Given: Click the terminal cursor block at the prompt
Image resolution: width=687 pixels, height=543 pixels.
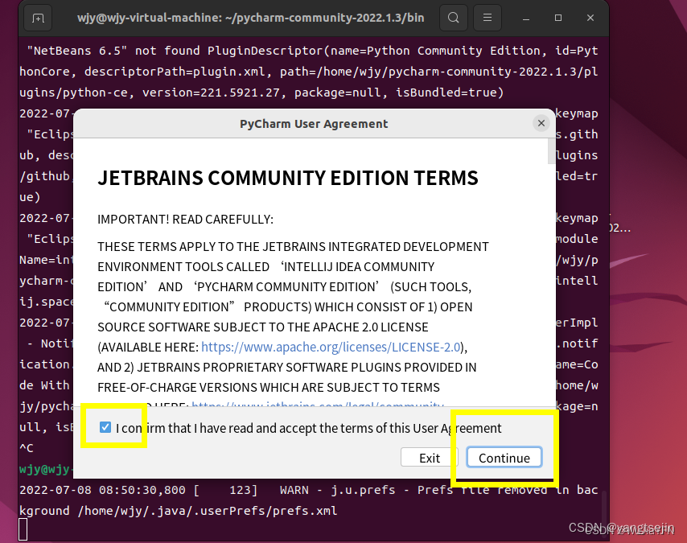Looking at the screenshot, I should (23, 529).
